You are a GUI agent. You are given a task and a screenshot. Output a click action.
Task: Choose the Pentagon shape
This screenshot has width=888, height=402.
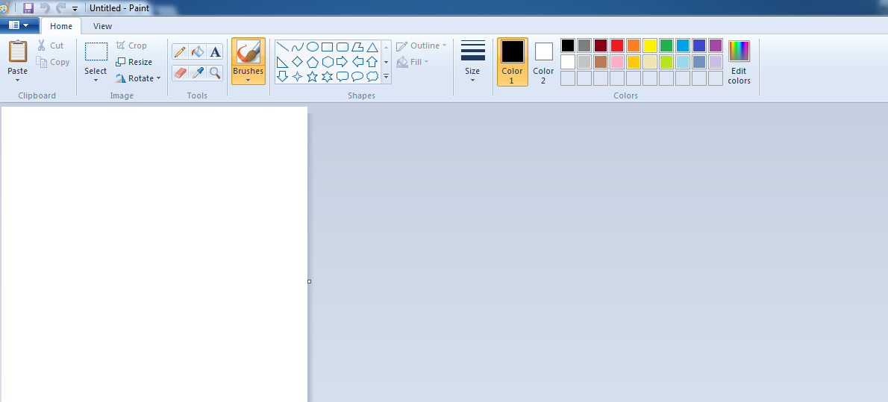tap(312, 62)
